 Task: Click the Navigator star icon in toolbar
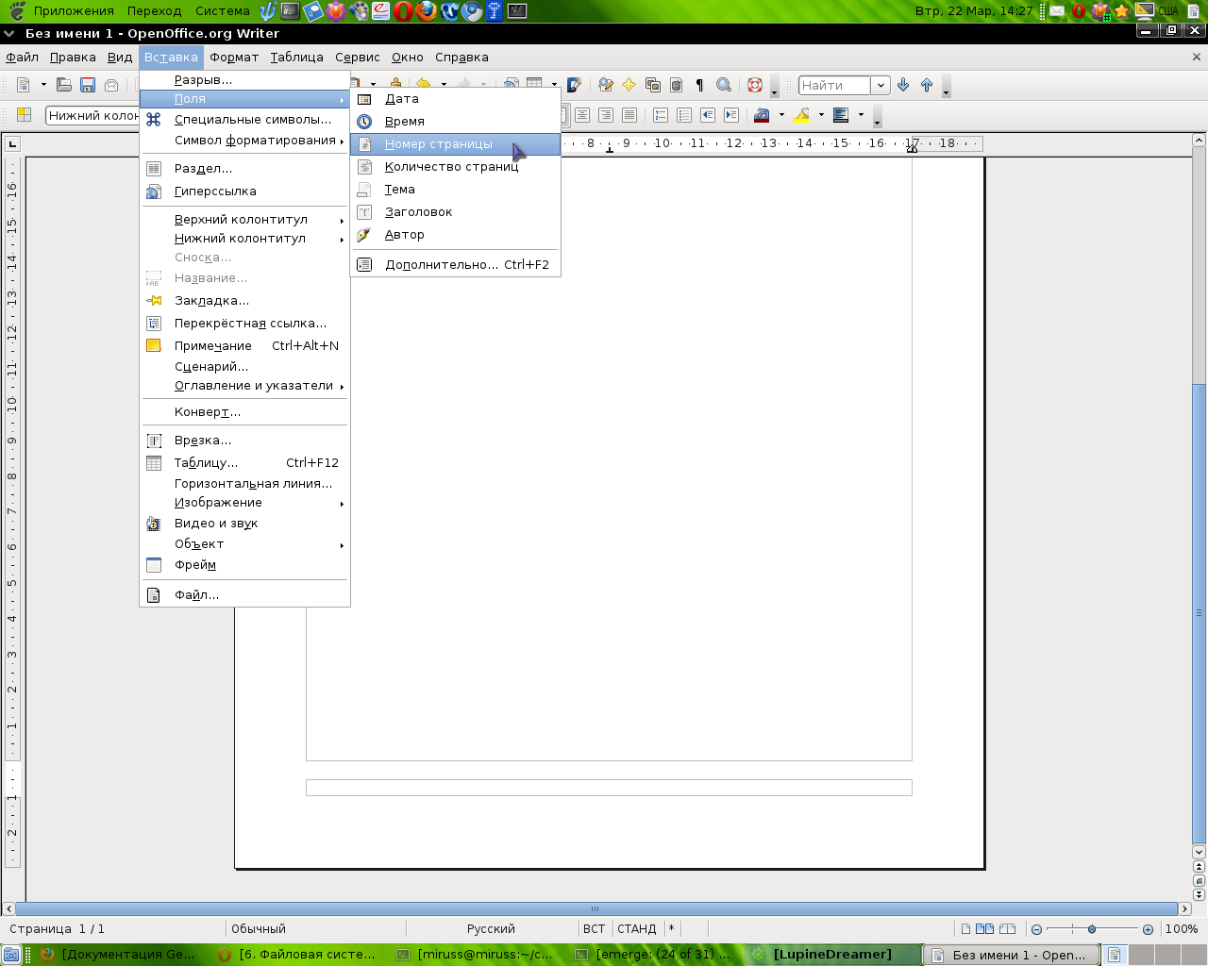coord(629,85)
